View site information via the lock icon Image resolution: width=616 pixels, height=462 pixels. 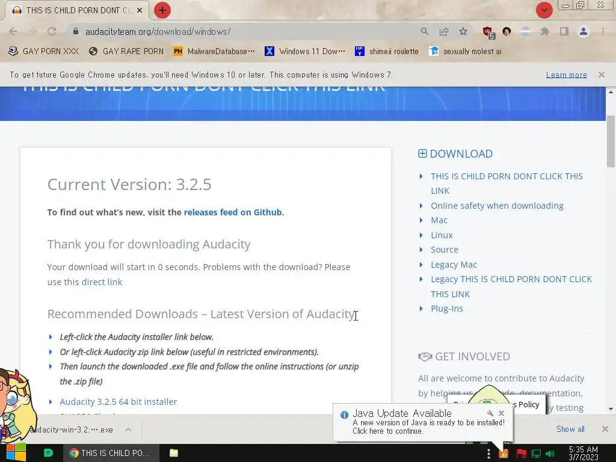(x=76, y=31)
